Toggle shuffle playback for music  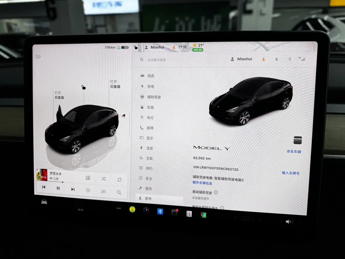click(103, 179)
